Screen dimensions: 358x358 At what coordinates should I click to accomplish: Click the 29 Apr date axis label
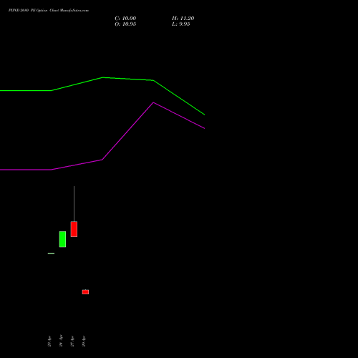(x=84, y=341)
